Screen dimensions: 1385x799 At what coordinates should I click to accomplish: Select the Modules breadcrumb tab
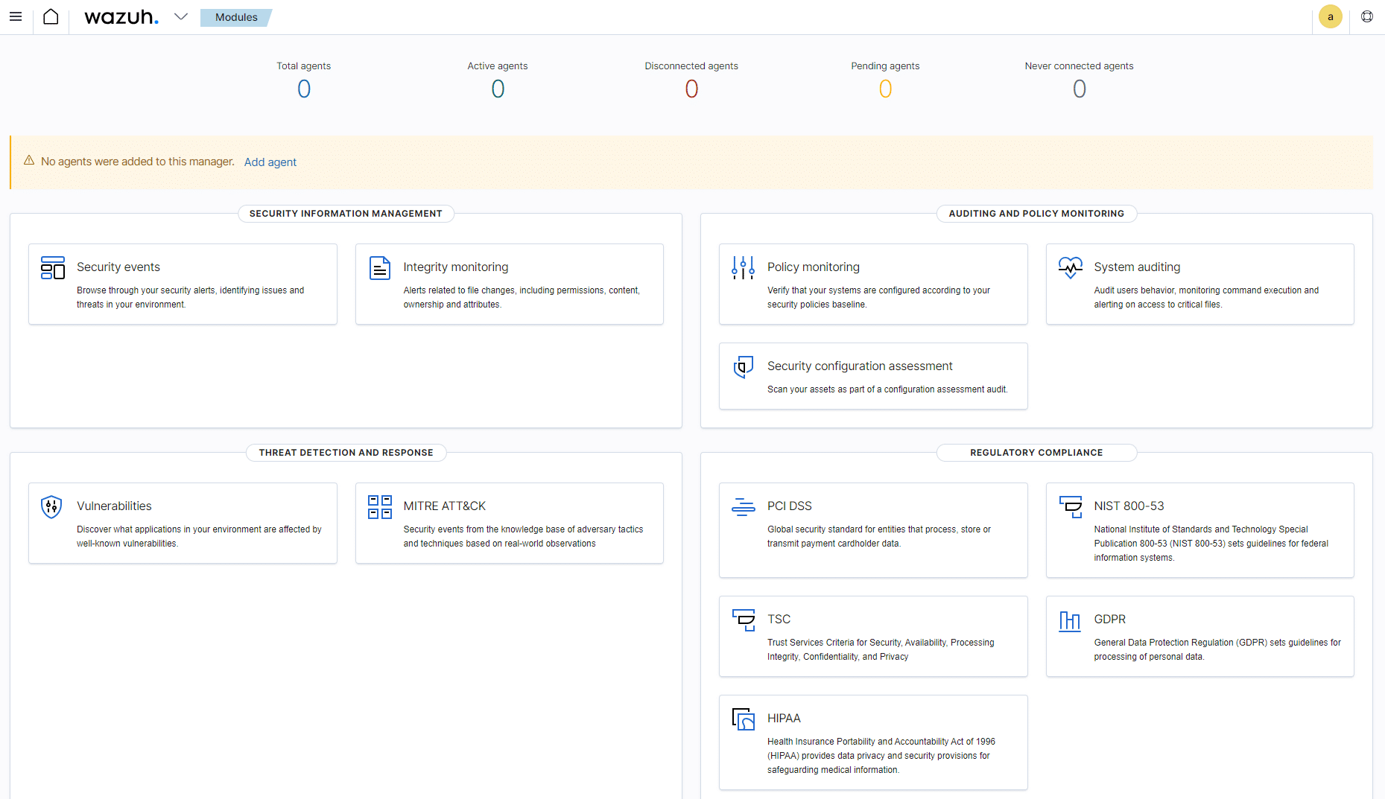(236, 17)
